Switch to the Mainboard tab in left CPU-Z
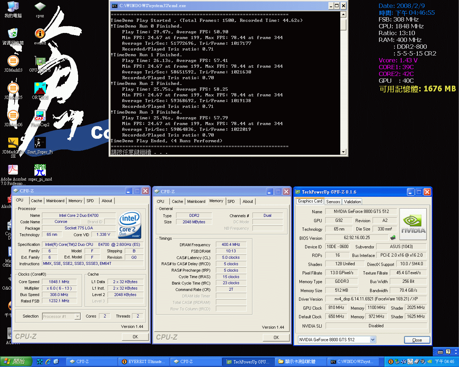Image resolution: width=459 pixels, height=367 pixels. 55,201
